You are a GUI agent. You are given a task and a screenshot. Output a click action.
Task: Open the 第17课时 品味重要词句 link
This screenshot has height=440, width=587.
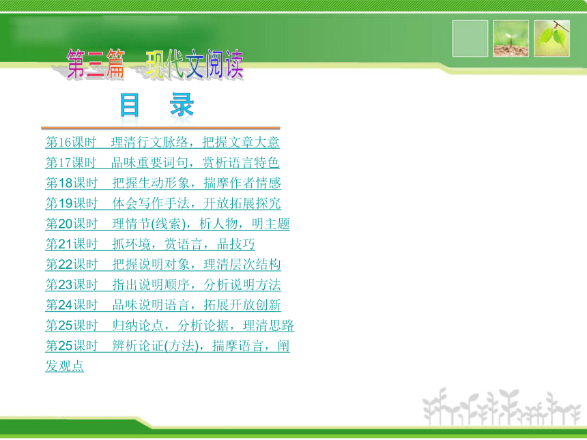click(x=162, y=162)
